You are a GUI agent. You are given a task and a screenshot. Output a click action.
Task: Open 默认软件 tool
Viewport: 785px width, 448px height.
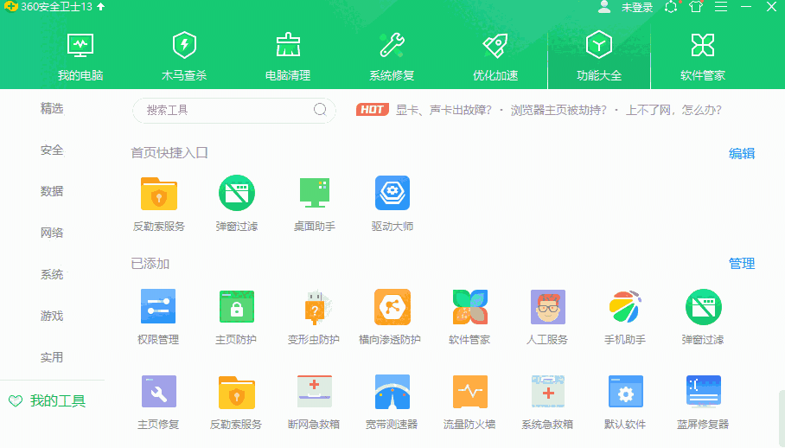[x=625, y=402]
